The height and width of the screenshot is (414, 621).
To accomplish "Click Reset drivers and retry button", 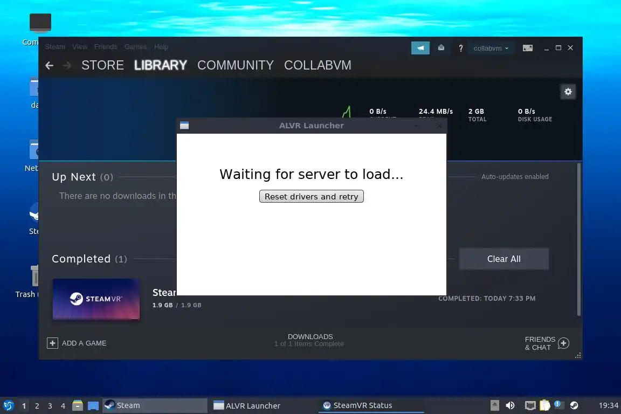I will click(x=311, y=197).
